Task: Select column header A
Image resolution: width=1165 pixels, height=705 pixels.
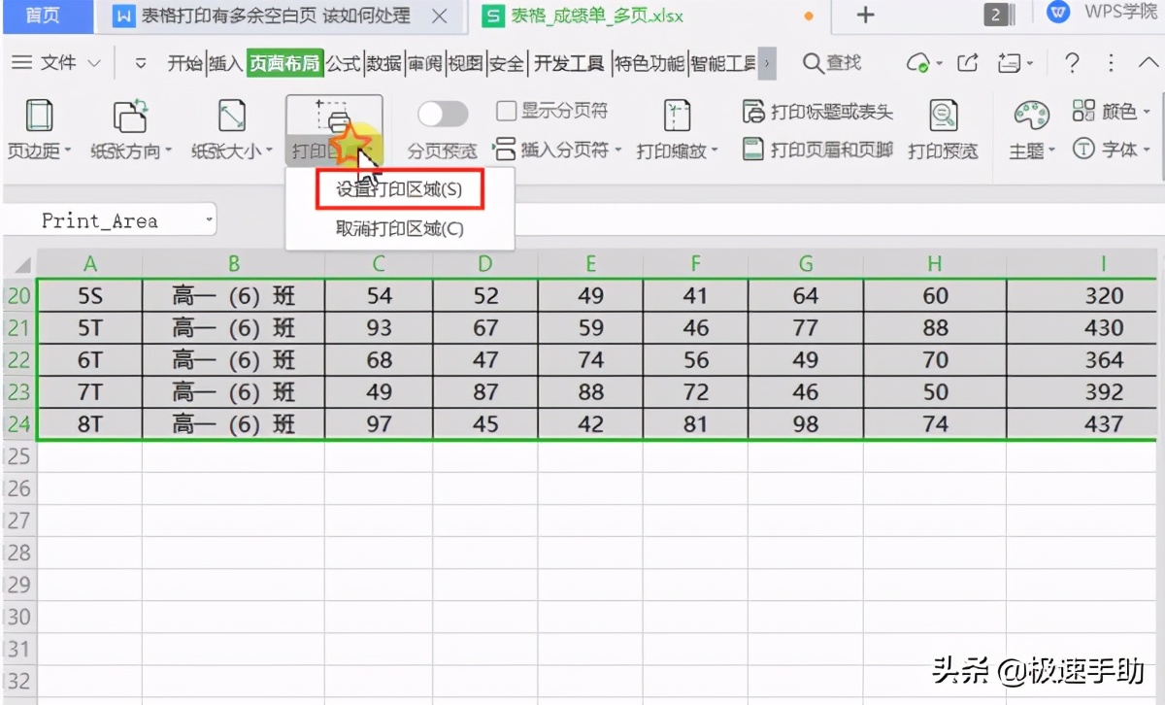Action: pyautogui.click(x=90, y=262)
